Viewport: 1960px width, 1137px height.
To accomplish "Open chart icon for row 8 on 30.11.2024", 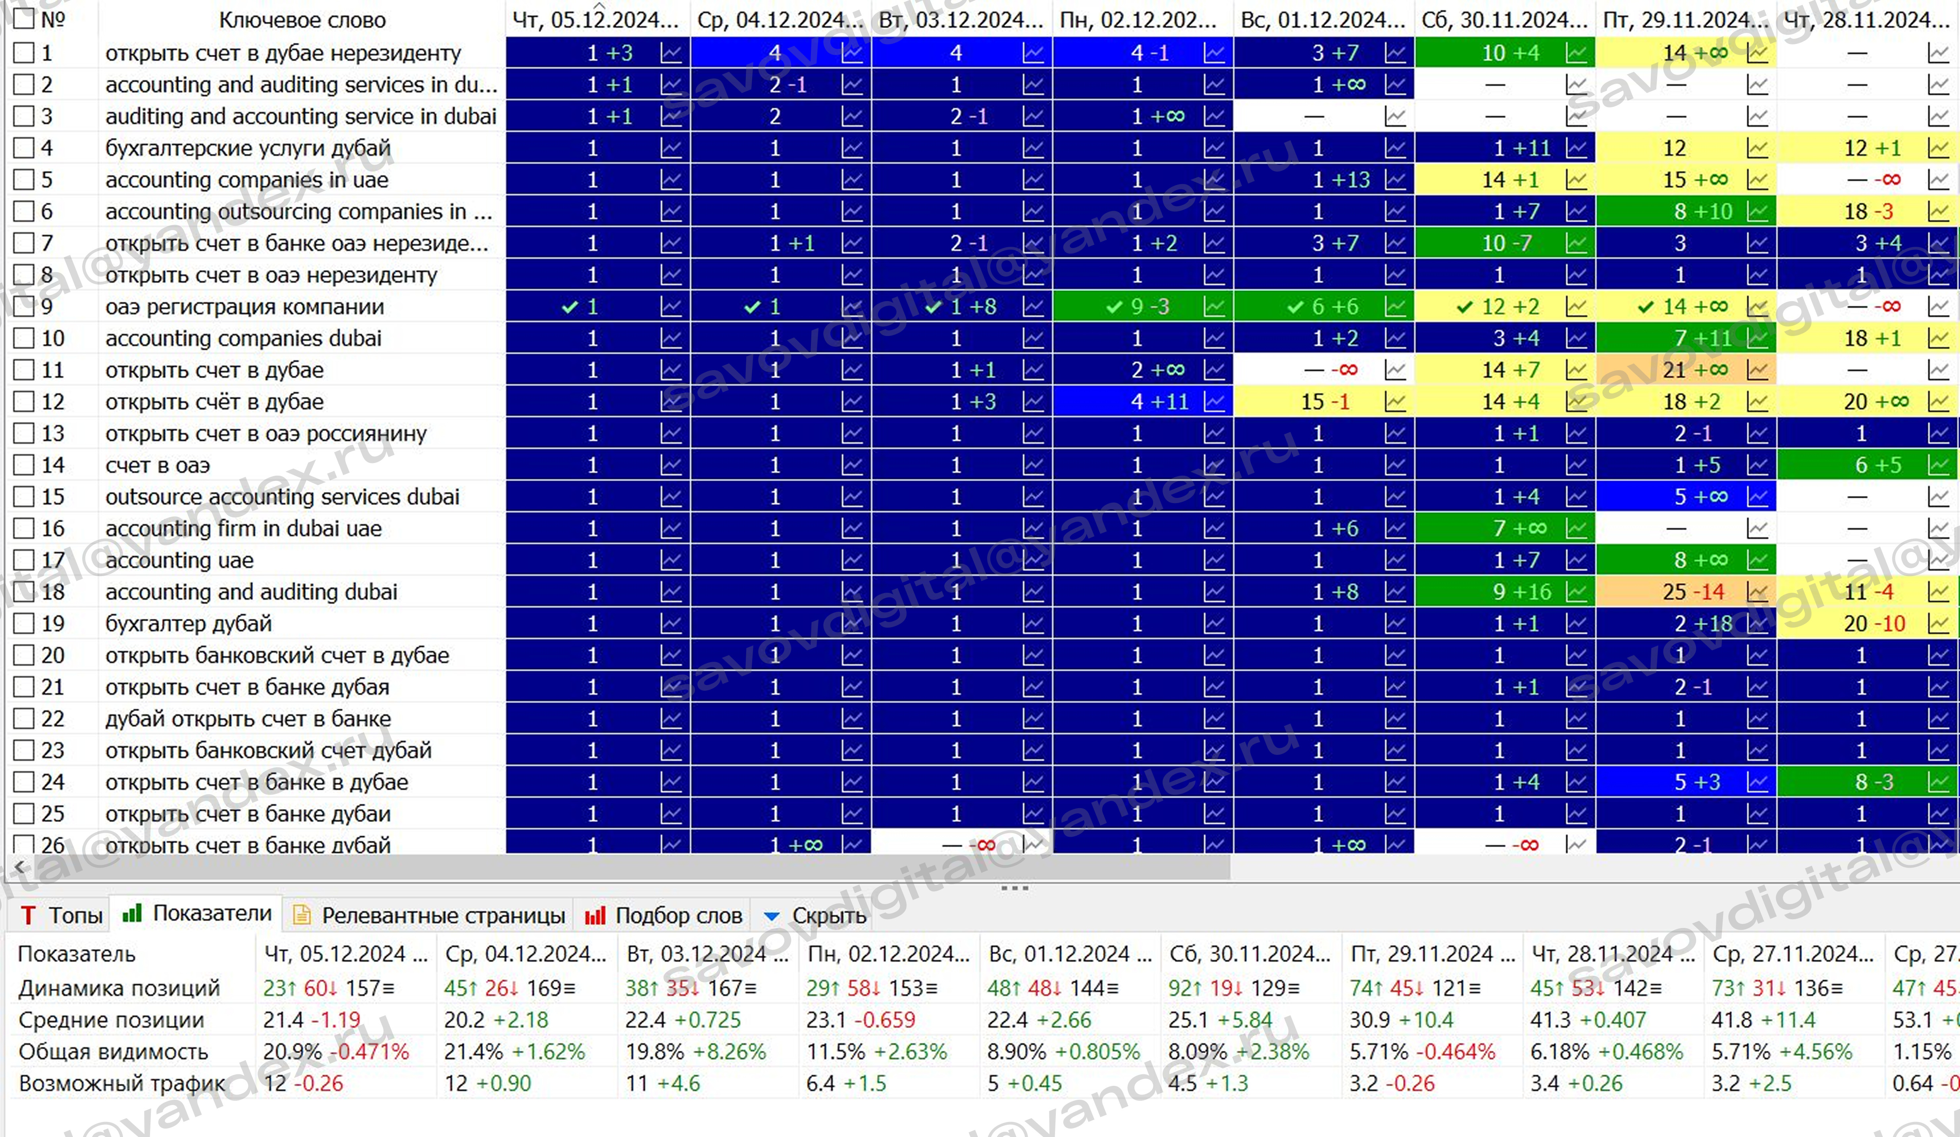I will (1577, 275).
